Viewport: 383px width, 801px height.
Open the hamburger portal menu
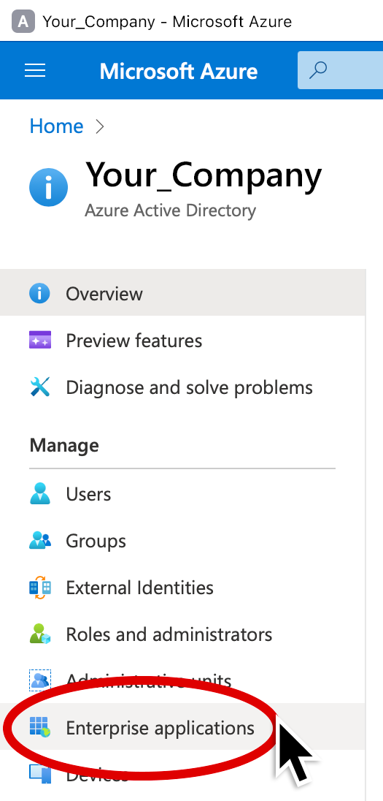tap(35, 70)
